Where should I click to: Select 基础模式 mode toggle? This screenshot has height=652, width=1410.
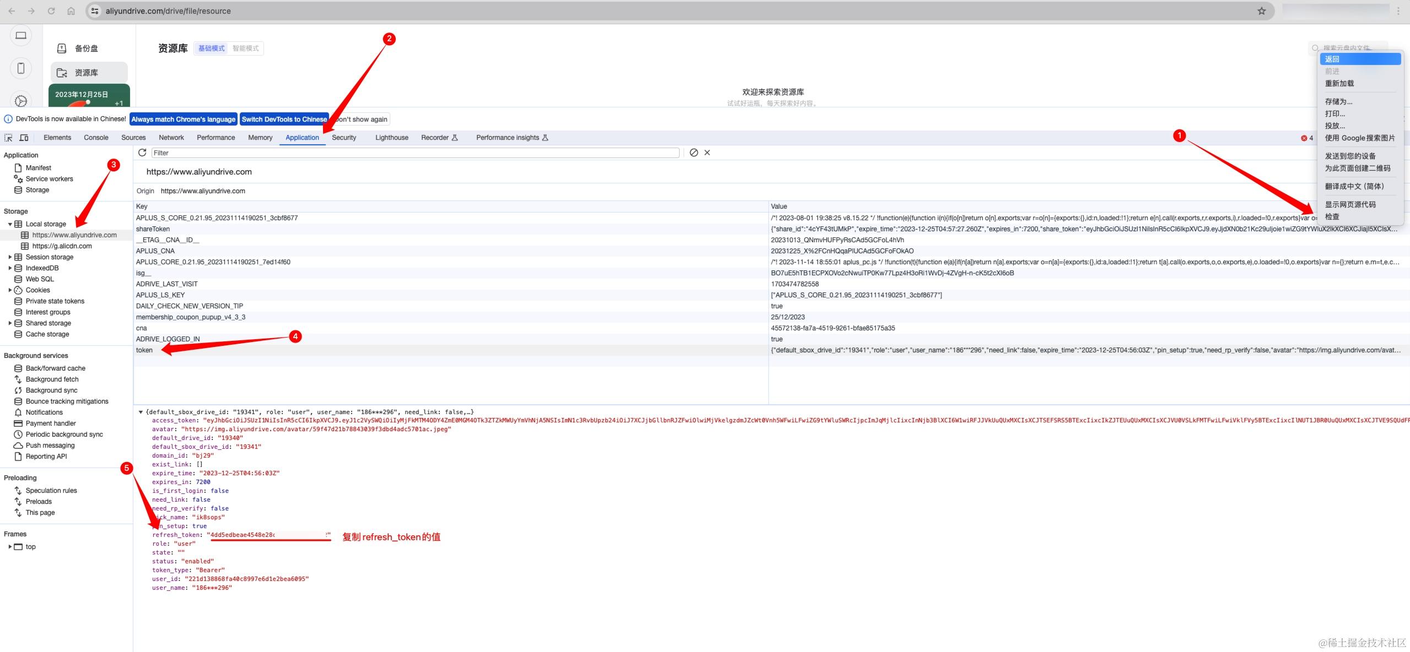pyautogui.click(x=212, y=48)
